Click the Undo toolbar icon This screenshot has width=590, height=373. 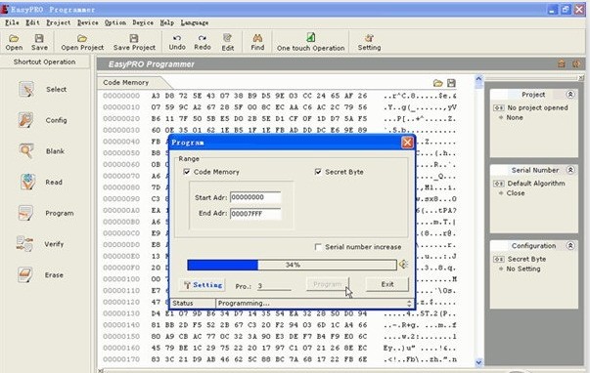coord(177,38)
